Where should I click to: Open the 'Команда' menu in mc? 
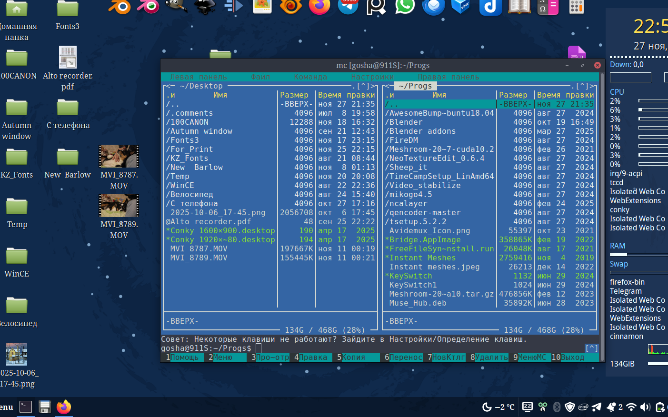click(x=310, y=77)
